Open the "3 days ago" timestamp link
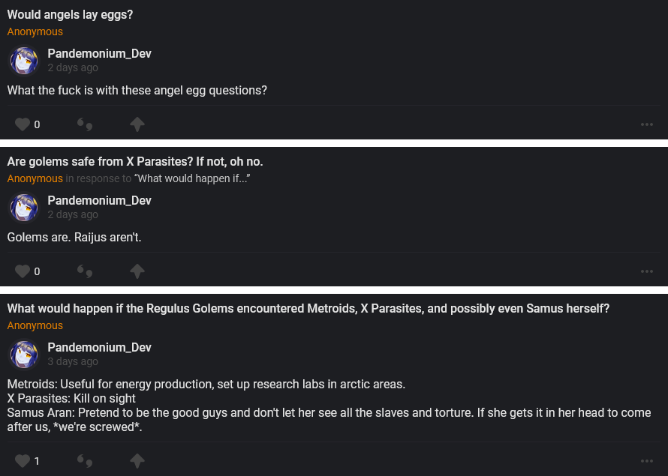The width and height of the screenshot is (668, 476). pos(73,361)
